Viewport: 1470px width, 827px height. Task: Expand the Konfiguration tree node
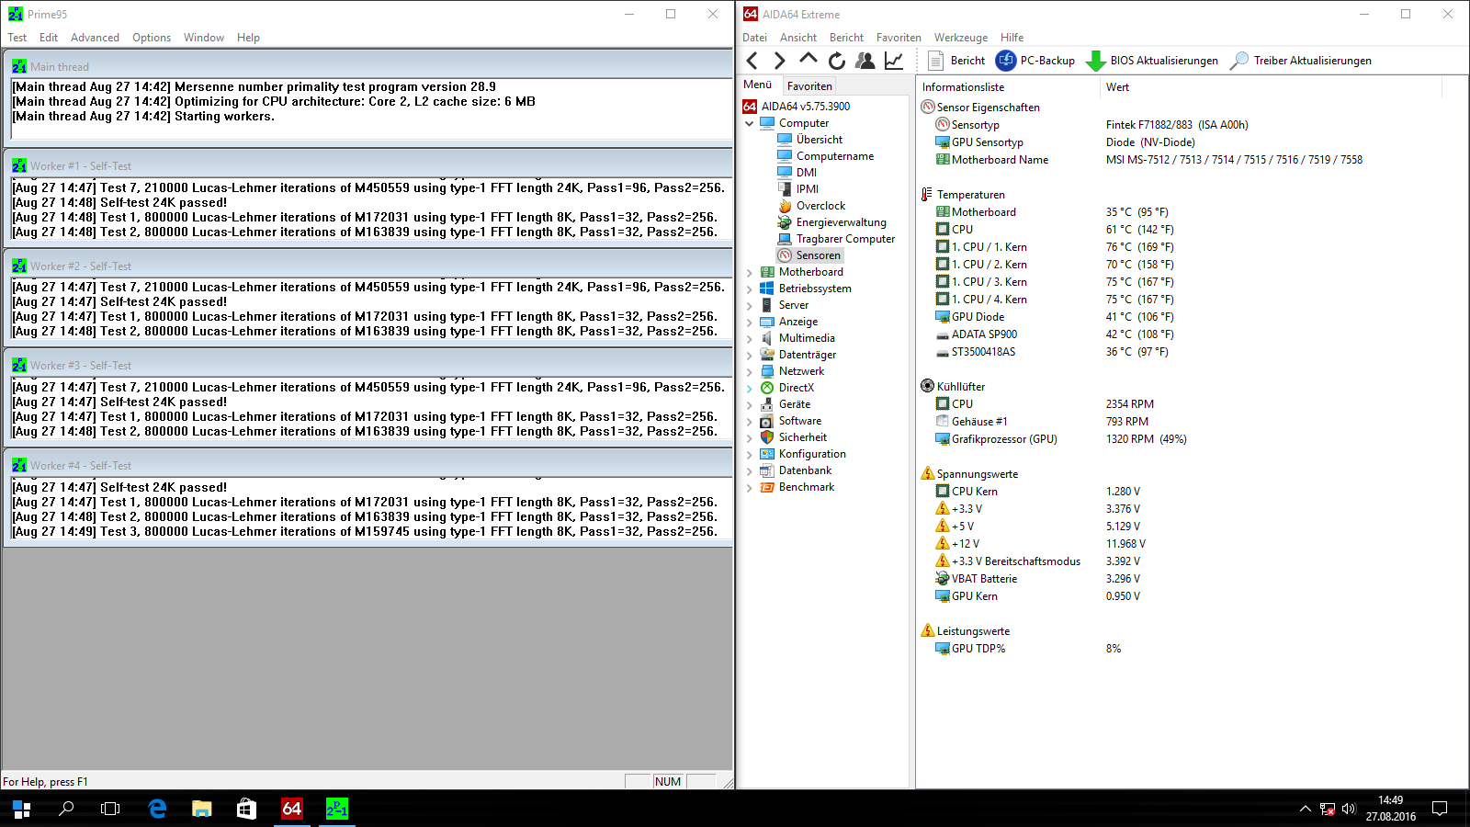(x=750, y=454)
